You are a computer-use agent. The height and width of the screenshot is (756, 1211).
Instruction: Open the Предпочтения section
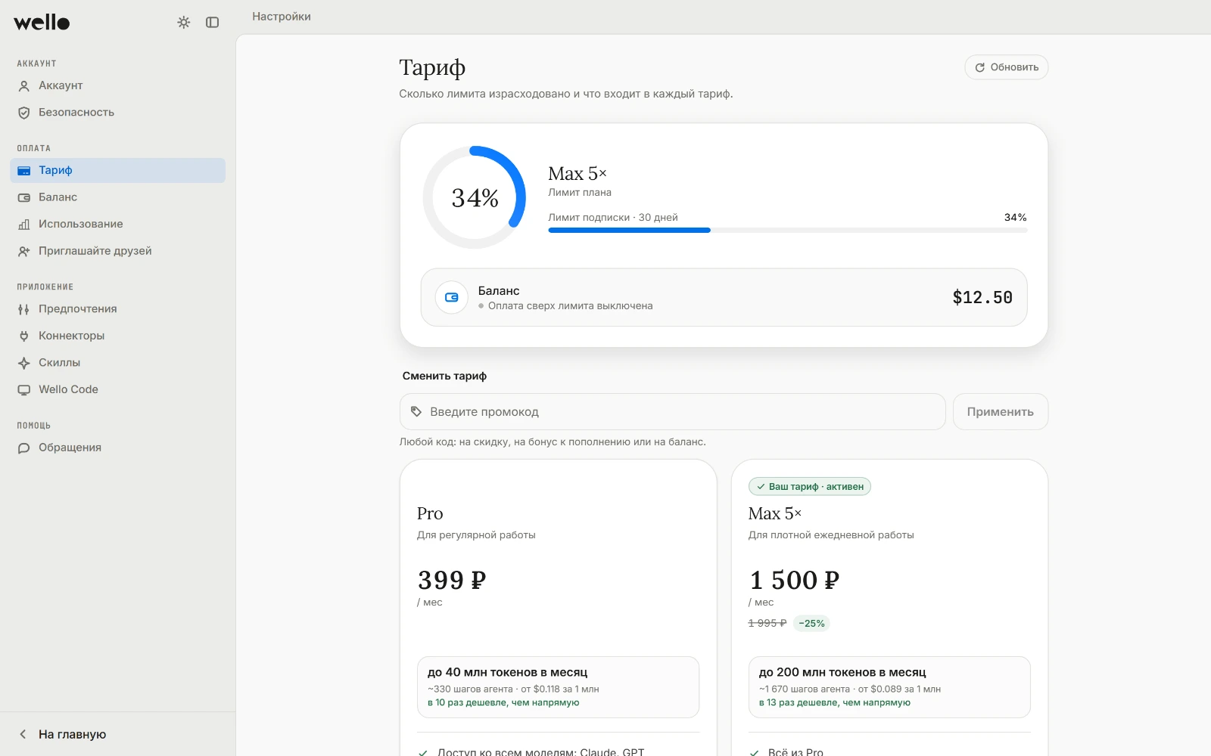pos(118,309)
